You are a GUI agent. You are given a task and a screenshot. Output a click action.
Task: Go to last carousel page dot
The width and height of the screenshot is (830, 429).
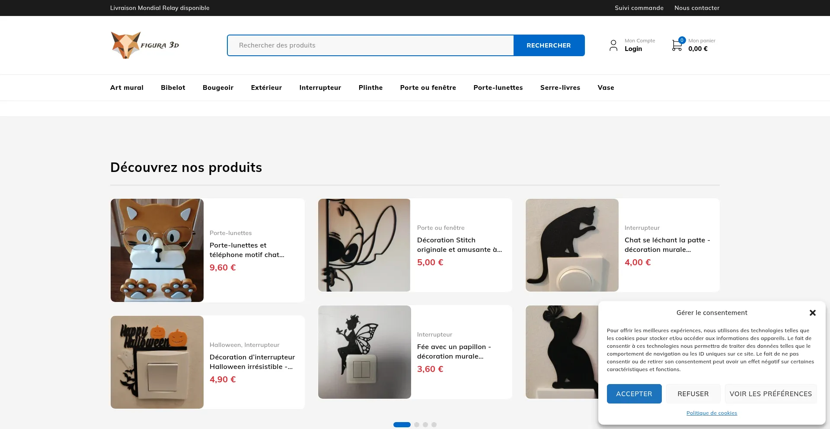[434, 425]
